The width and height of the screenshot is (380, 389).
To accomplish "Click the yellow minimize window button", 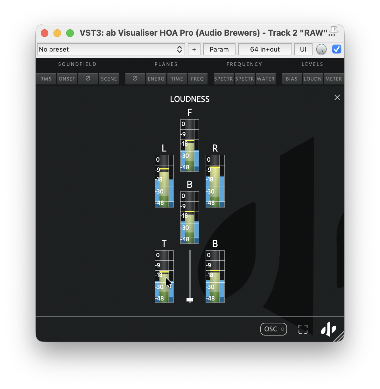I will coord(57,33).
